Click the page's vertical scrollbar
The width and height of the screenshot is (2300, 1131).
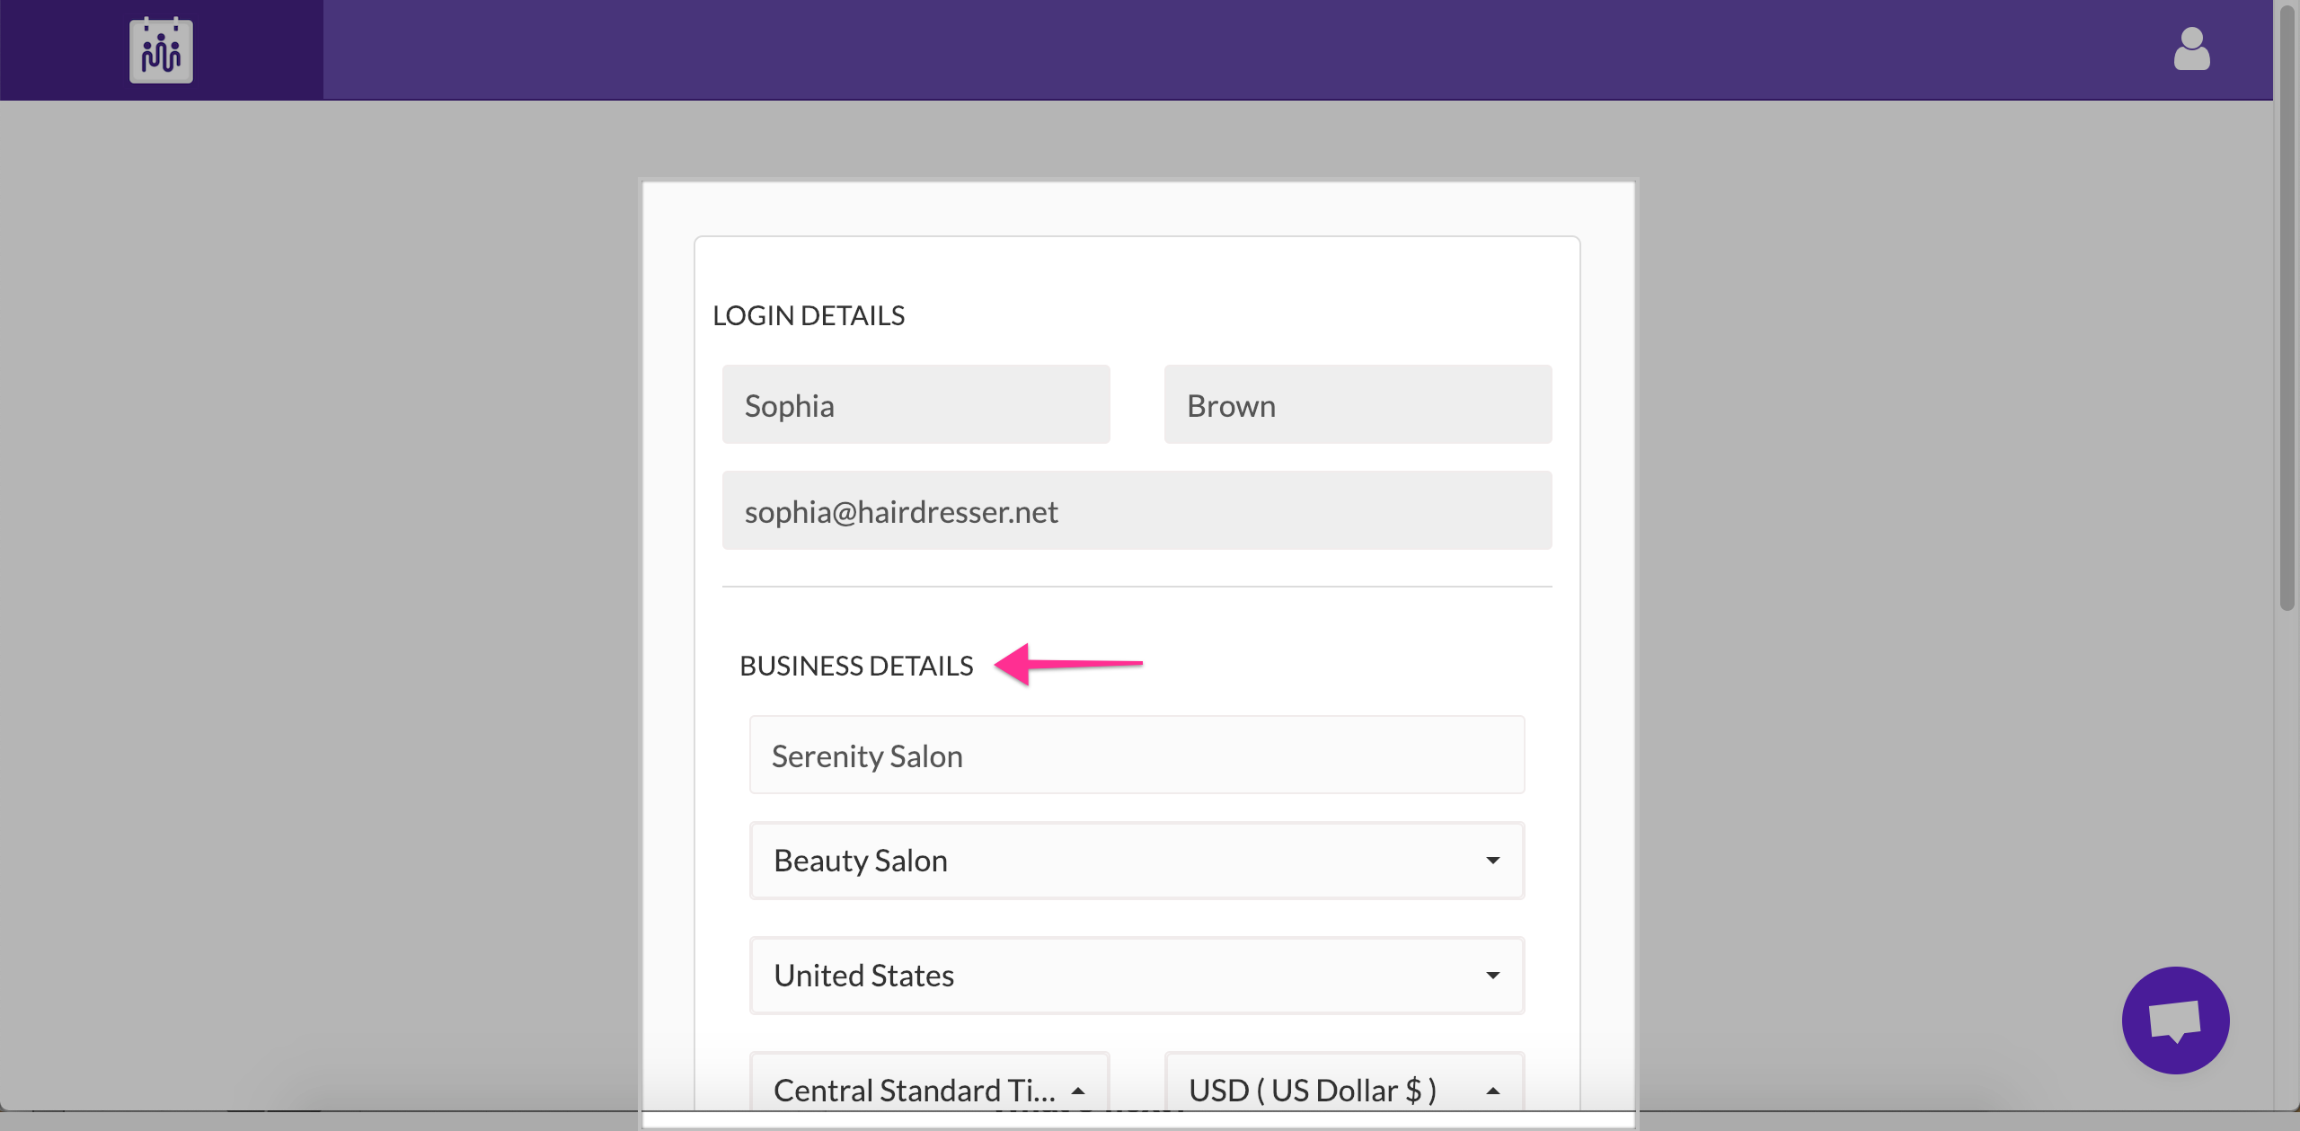(2287, 305)
